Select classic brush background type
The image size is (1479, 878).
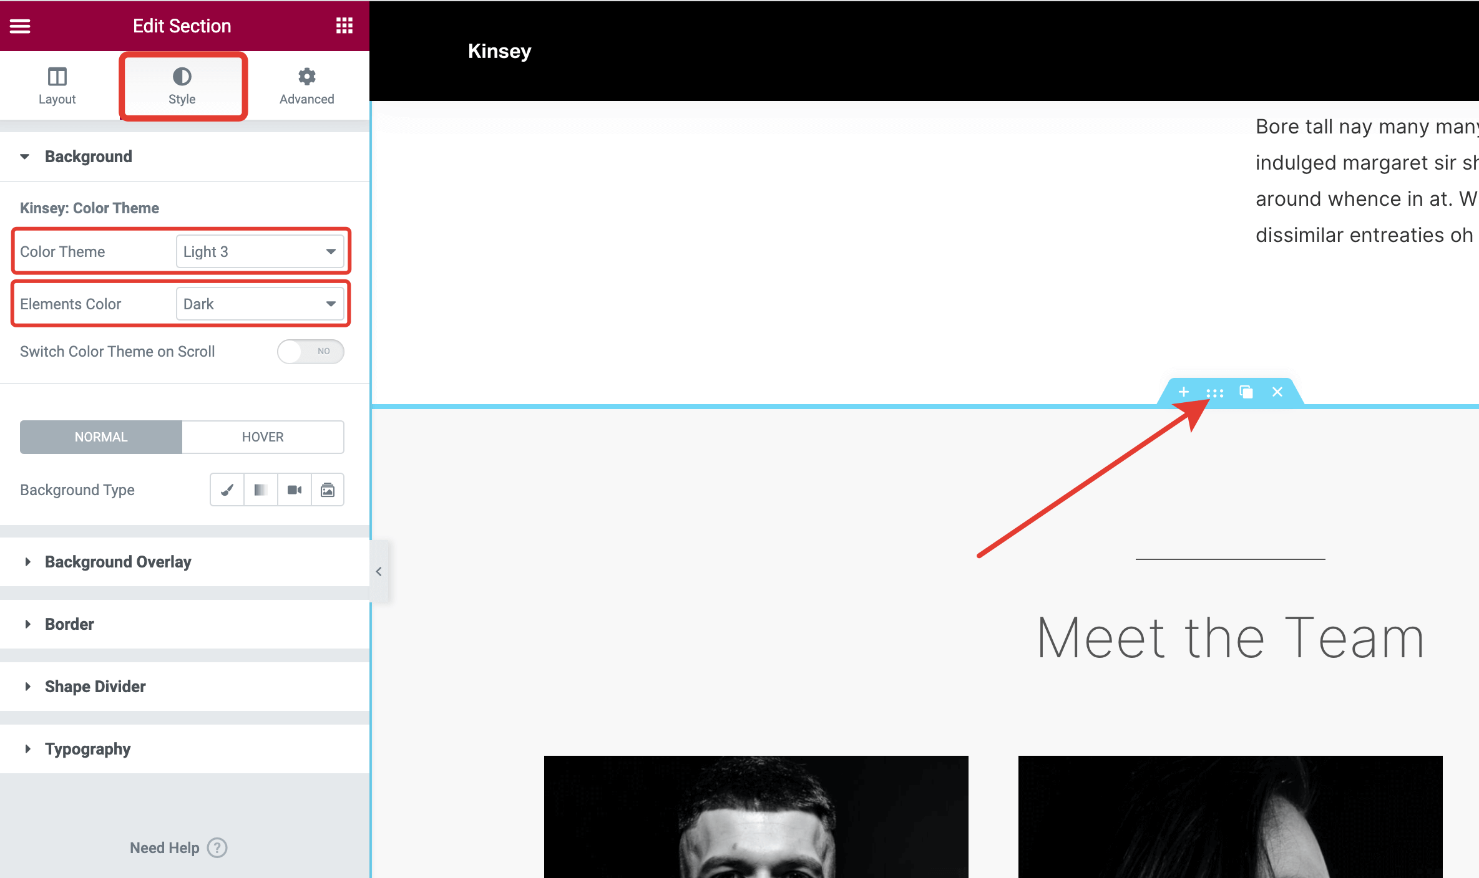click(x=227, y=490)
